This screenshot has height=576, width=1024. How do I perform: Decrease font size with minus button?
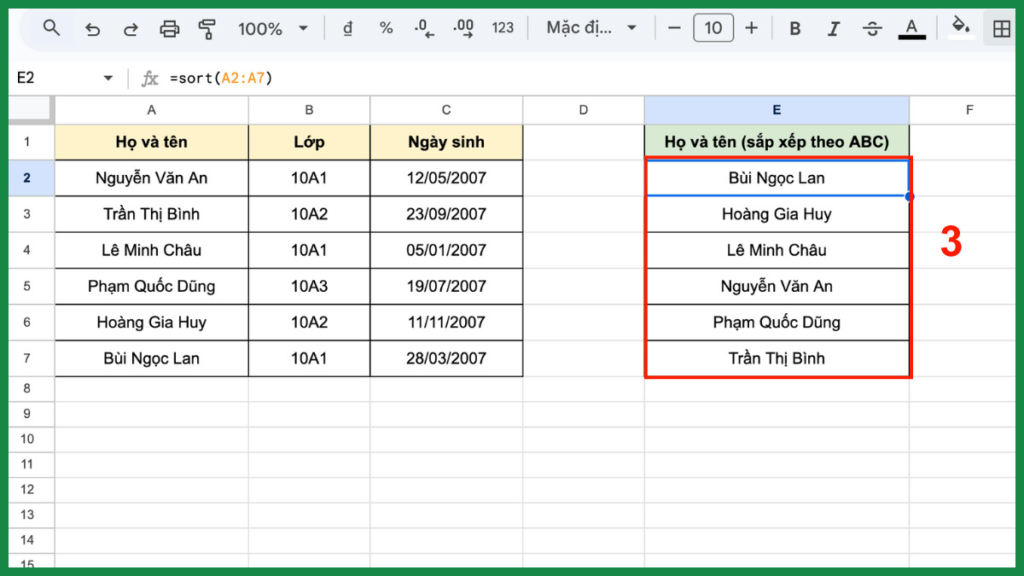pyautogui.click(x=674, y=28)
